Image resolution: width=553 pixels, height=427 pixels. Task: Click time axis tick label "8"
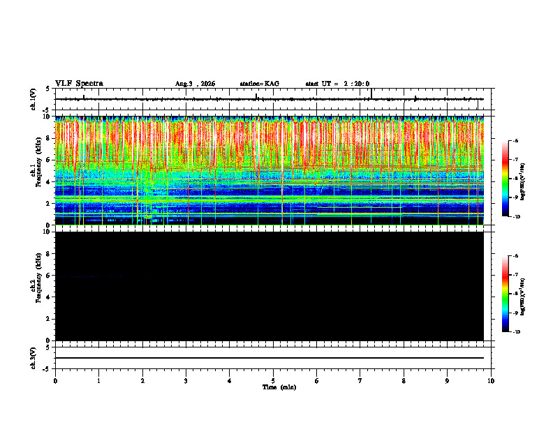click(404, 381)
